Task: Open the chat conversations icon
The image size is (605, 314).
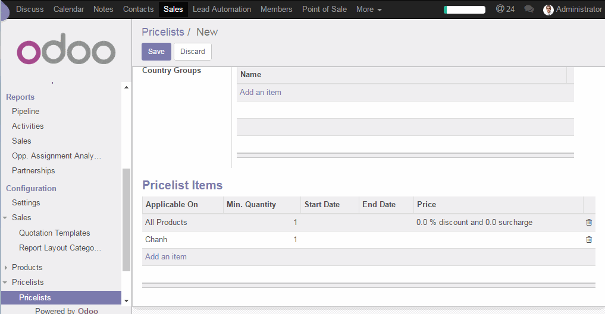Action: pyautogui.click(x=529, y=9)
